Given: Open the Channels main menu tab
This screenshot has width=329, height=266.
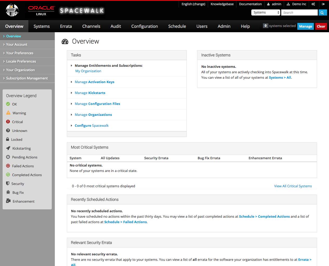Looking at the screenshot, I should tap(91, 26).
